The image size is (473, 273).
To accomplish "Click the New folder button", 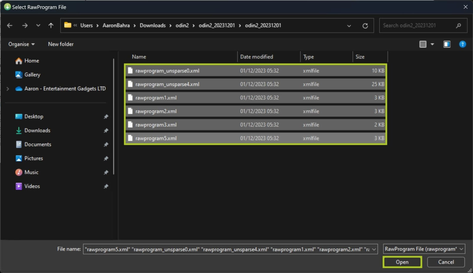I will pyautogui.click(x=61, y=44).
